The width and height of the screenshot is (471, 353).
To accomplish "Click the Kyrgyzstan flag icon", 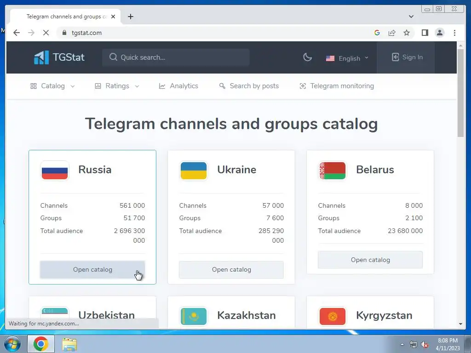I will tap(333, 316).
